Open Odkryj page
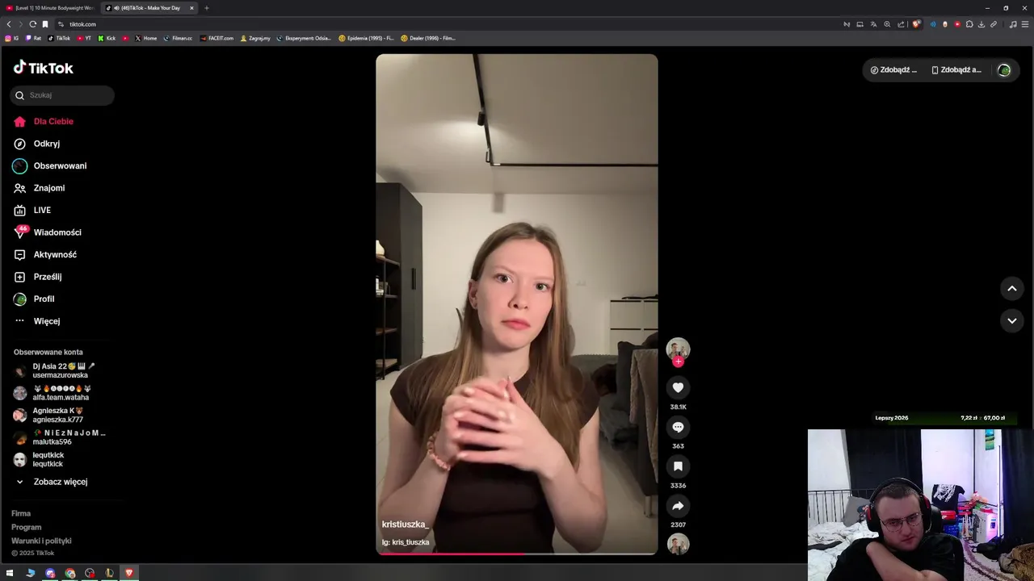The height and width of the screenshot is (581, 1034). coord(37,144)
